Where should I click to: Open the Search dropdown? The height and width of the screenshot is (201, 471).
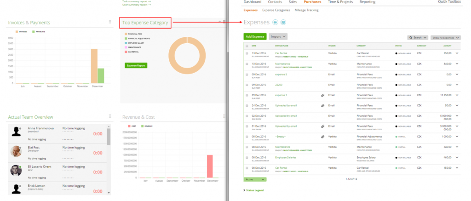click(418, 38)
